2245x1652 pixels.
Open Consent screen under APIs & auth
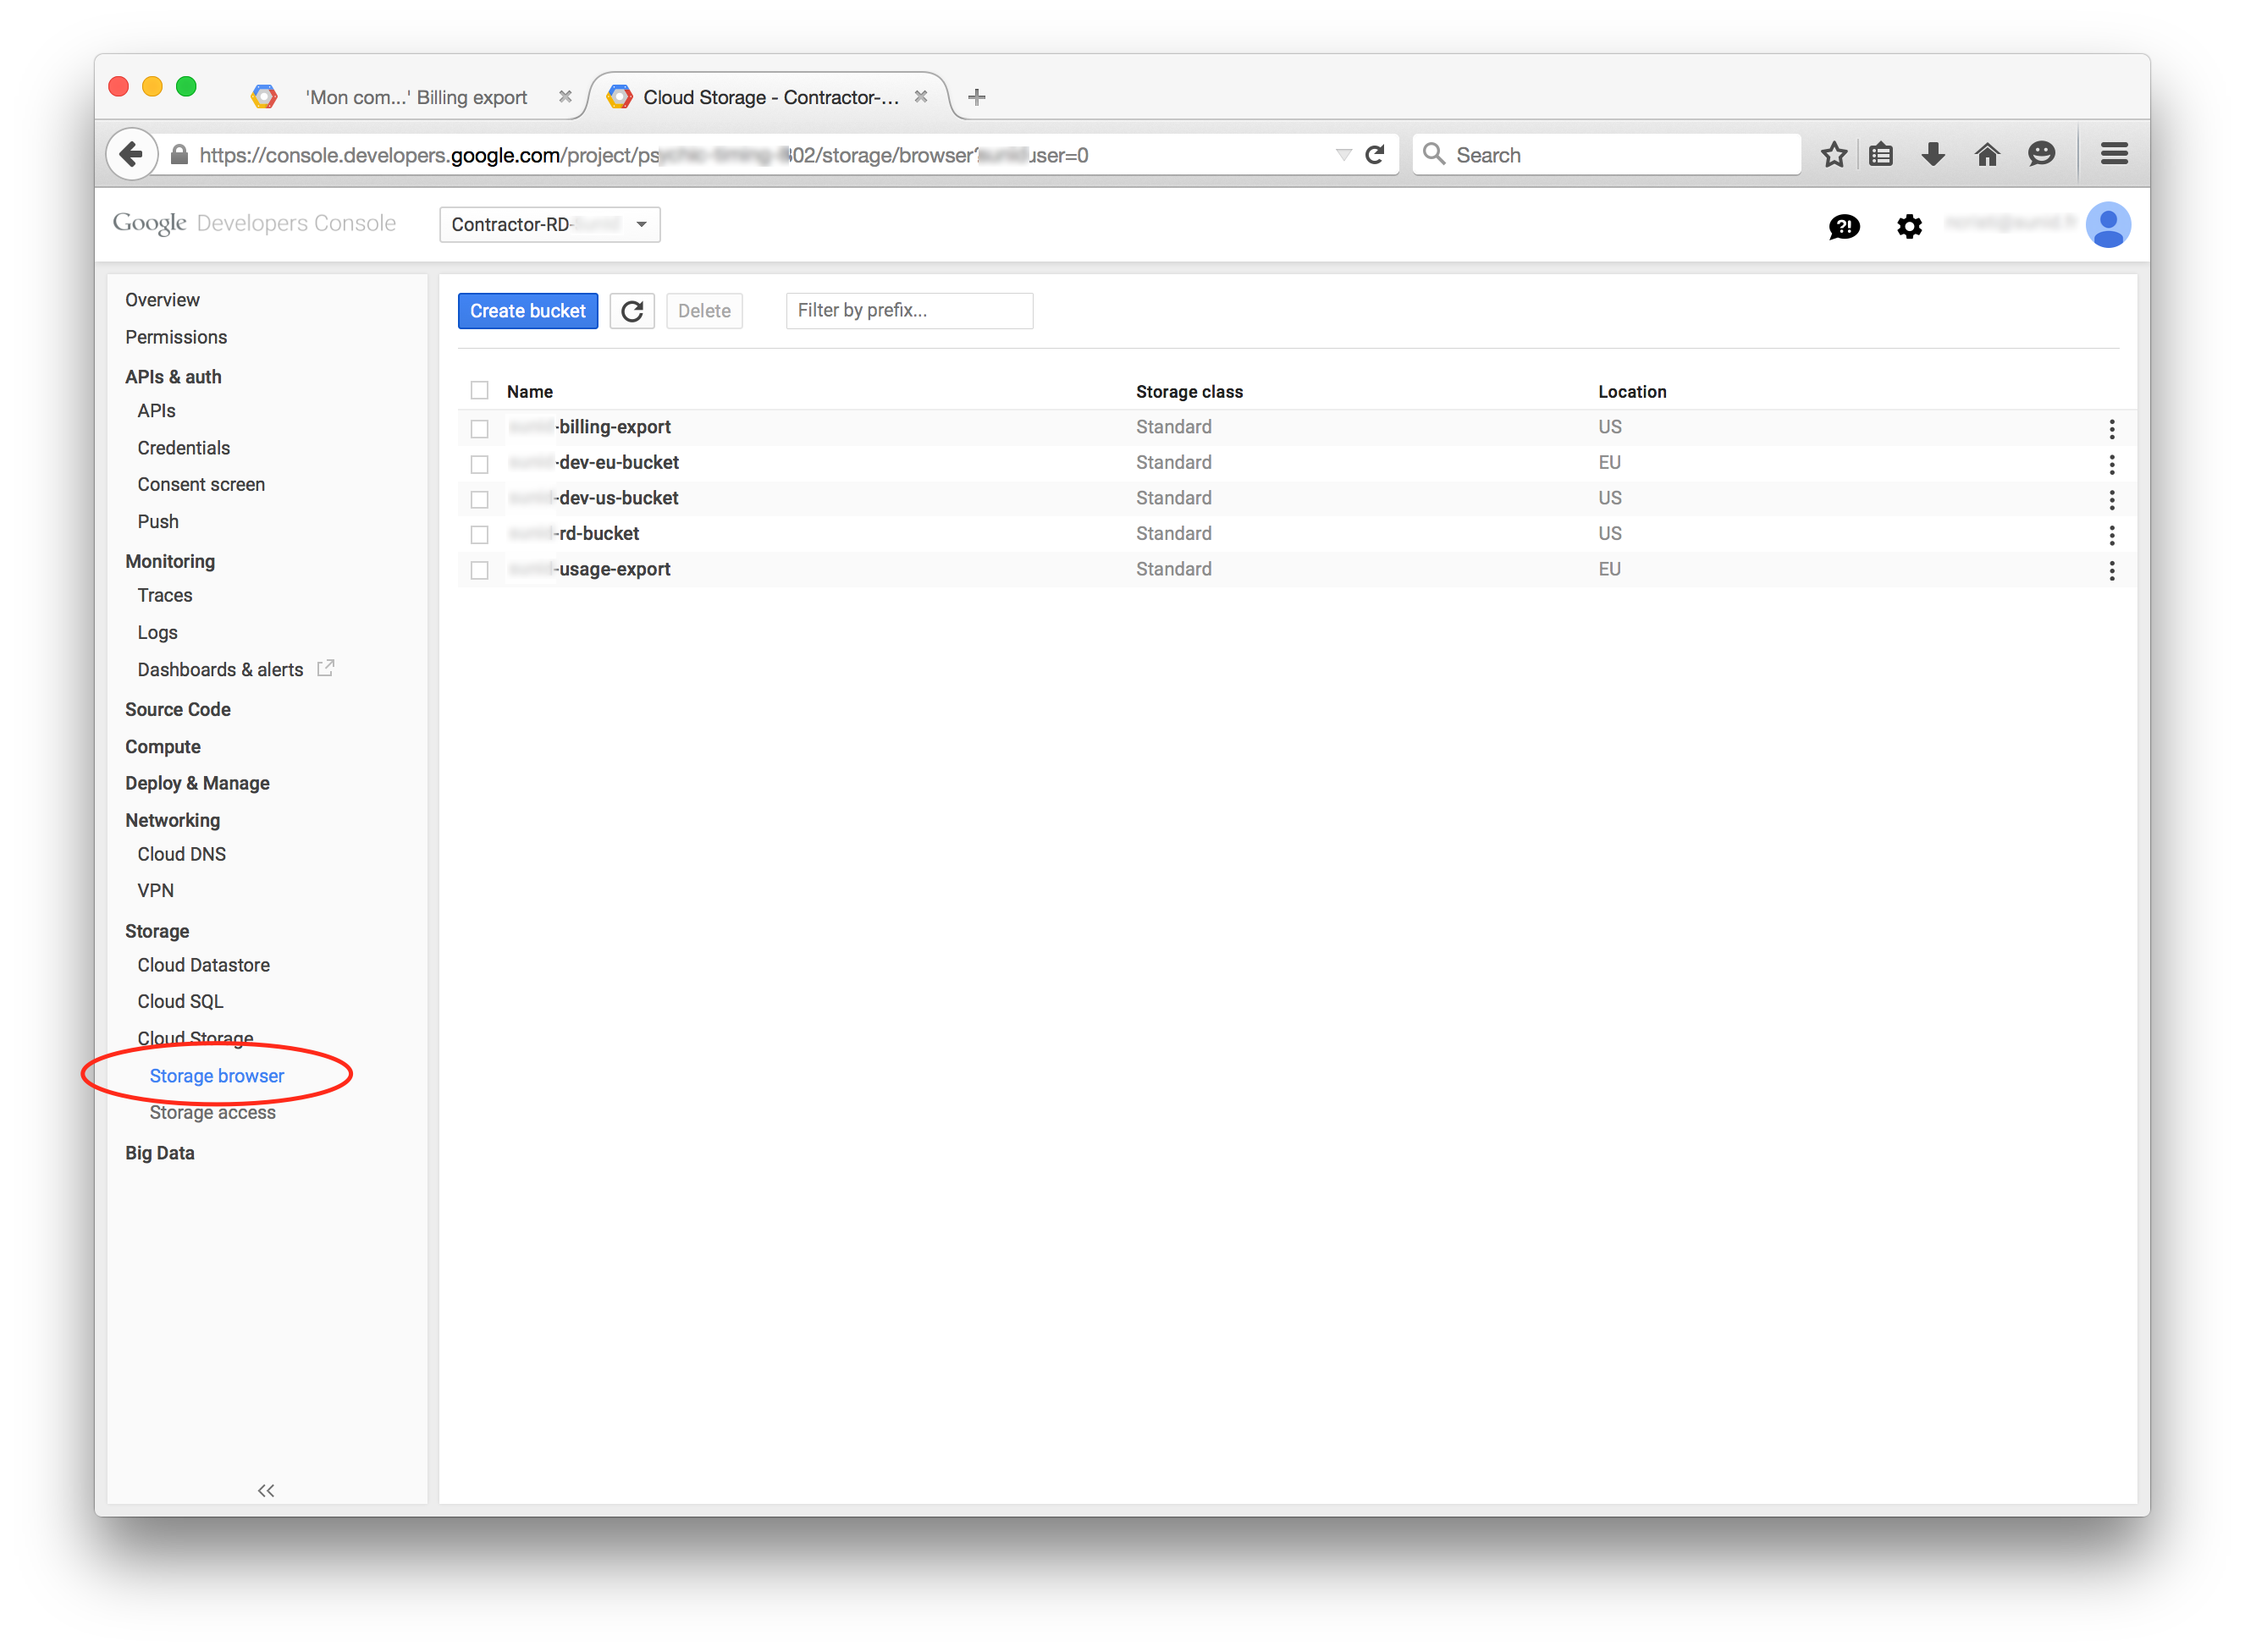pyautogui.click(x=201, y=484)
